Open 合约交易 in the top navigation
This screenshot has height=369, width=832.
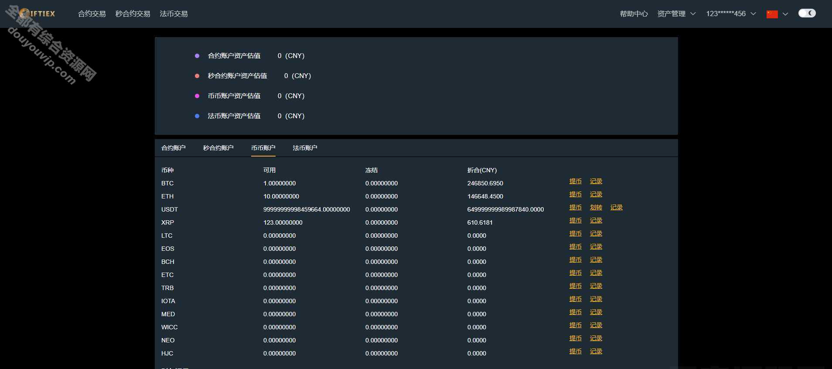pos(92,14)
